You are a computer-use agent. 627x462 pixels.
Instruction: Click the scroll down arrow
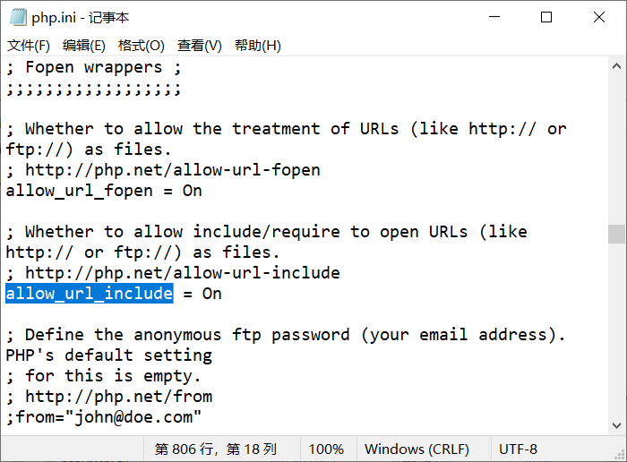(x=616, y=425)
